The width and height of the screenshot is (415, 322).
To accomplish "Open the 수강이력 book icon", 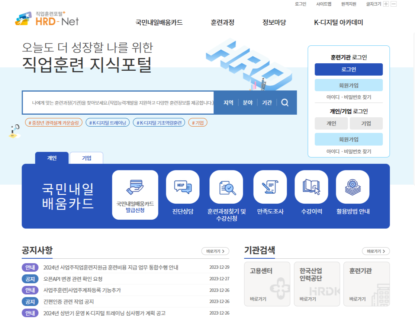I will (x=311, y=187).
